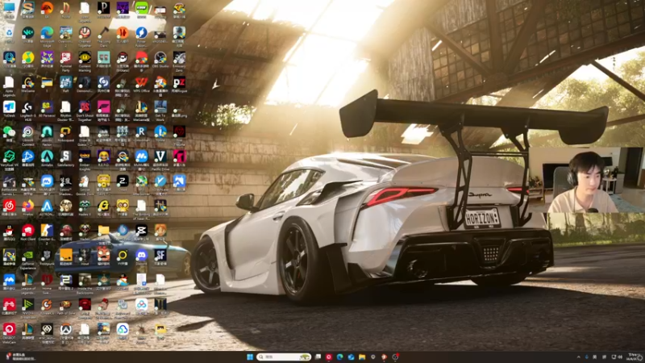Open File Explorer from the taskbar
This screenshot has width=645, height=363.
coord(362,357)
